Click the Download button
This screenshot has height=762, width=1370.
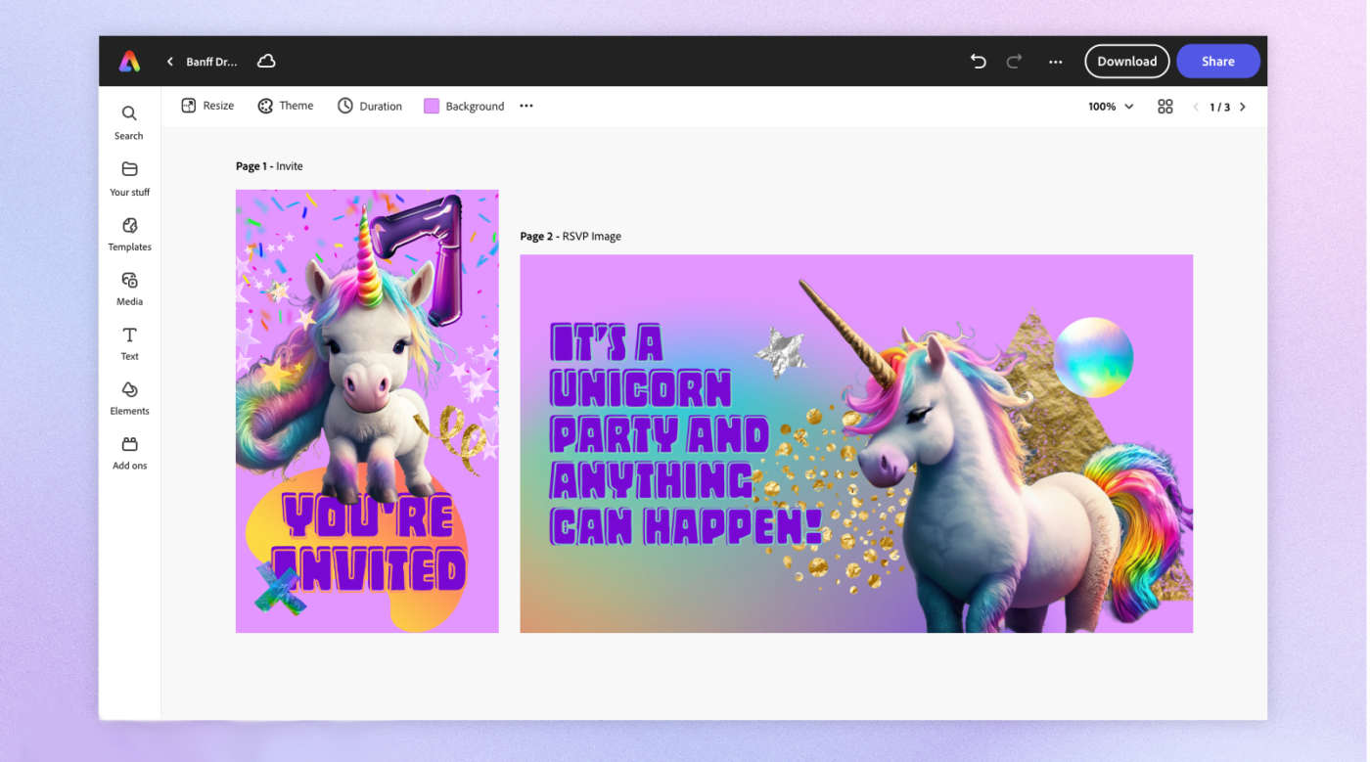(x=1126, y=62)
